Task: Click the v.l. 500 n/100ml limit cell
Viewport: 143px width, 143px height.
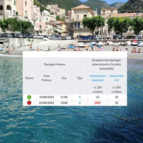Action: coord(116,90)
